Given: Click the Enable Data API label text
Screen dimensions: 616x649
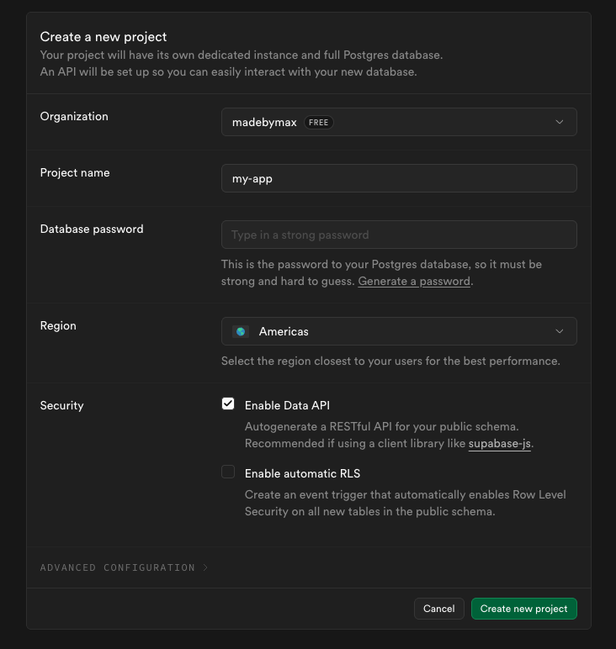Looking at the screenshot, I should click(287, 405).
